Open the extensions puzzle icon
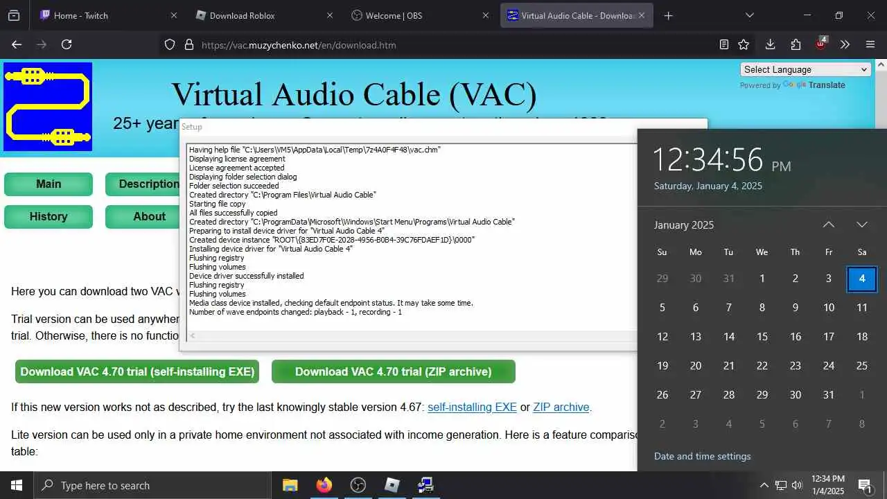This screenshot has height=499, width=887. (x=796, y=44)
